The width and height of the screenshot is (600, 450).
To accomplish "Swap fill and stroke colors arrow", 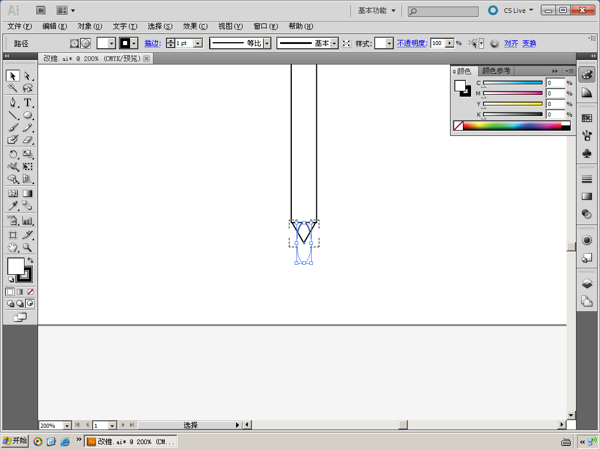I will click(x=30, y=260).
